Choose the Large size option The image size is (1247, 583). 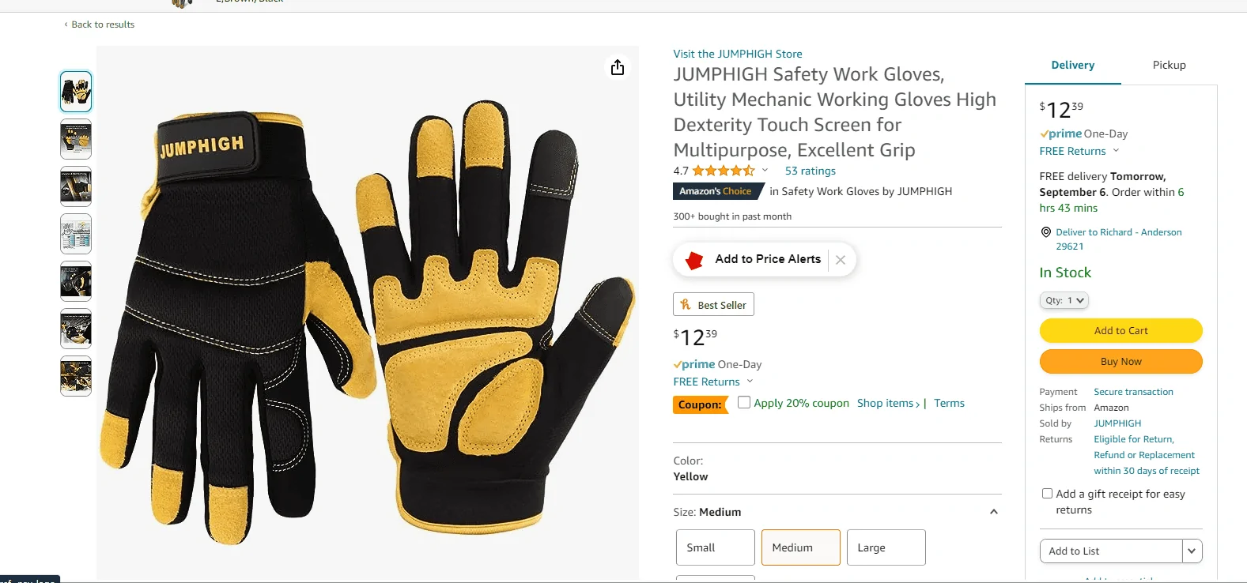[x=886, y=547]
